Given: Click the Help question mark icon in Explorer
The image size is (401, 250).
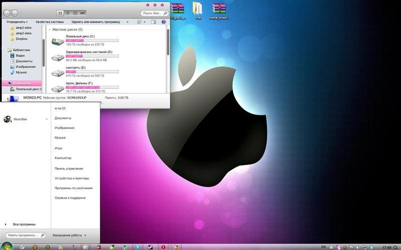Looking at the screenshot, I should [x=164, y=22].
